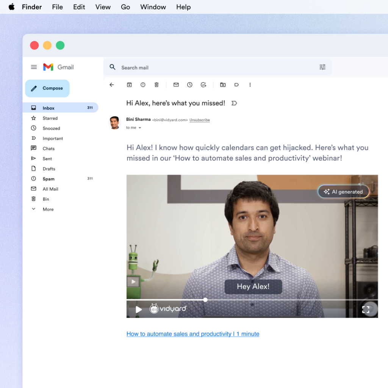Open the Inbox folder

60,108
